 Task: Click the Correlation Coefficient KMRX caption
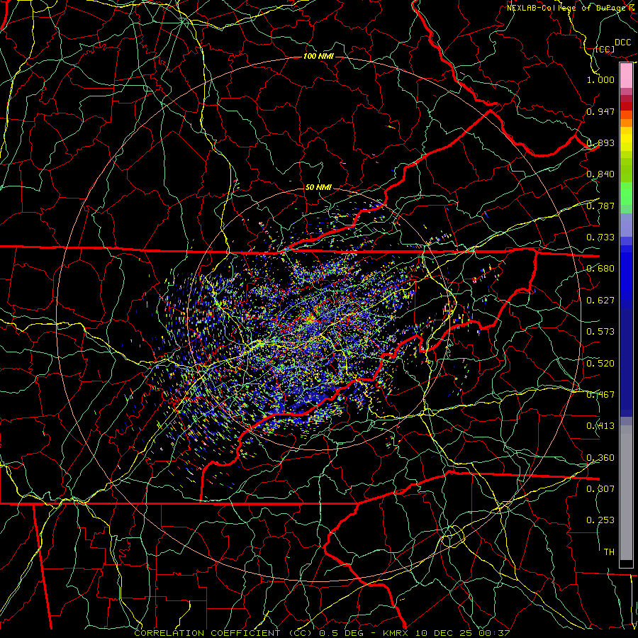[322, 633]
